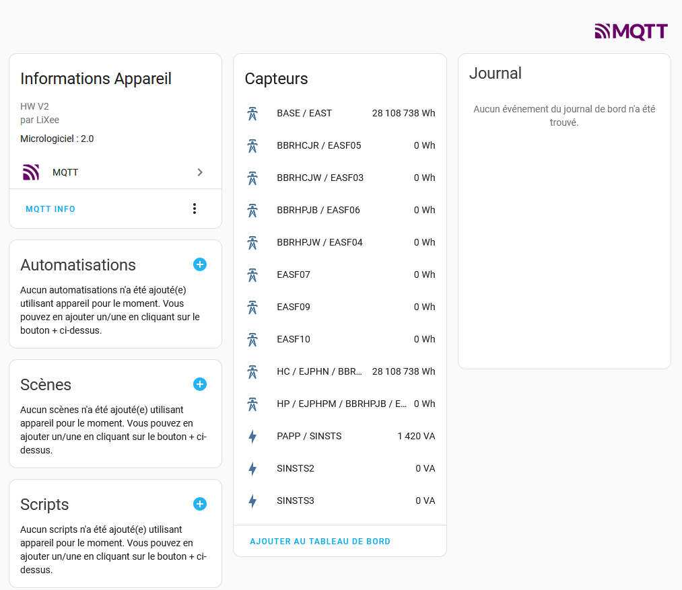
Task: Click the MQTT logo in top right corner
Action: pyautogui.click(x=631, y=32)
